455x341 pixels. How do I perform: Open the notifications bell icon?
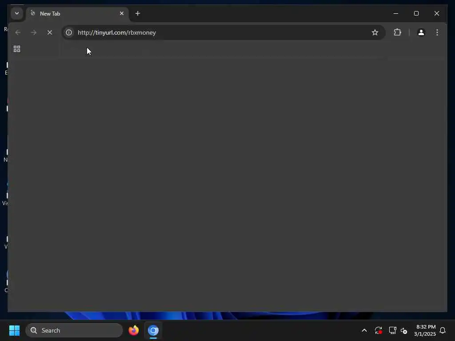click(443, 330)
